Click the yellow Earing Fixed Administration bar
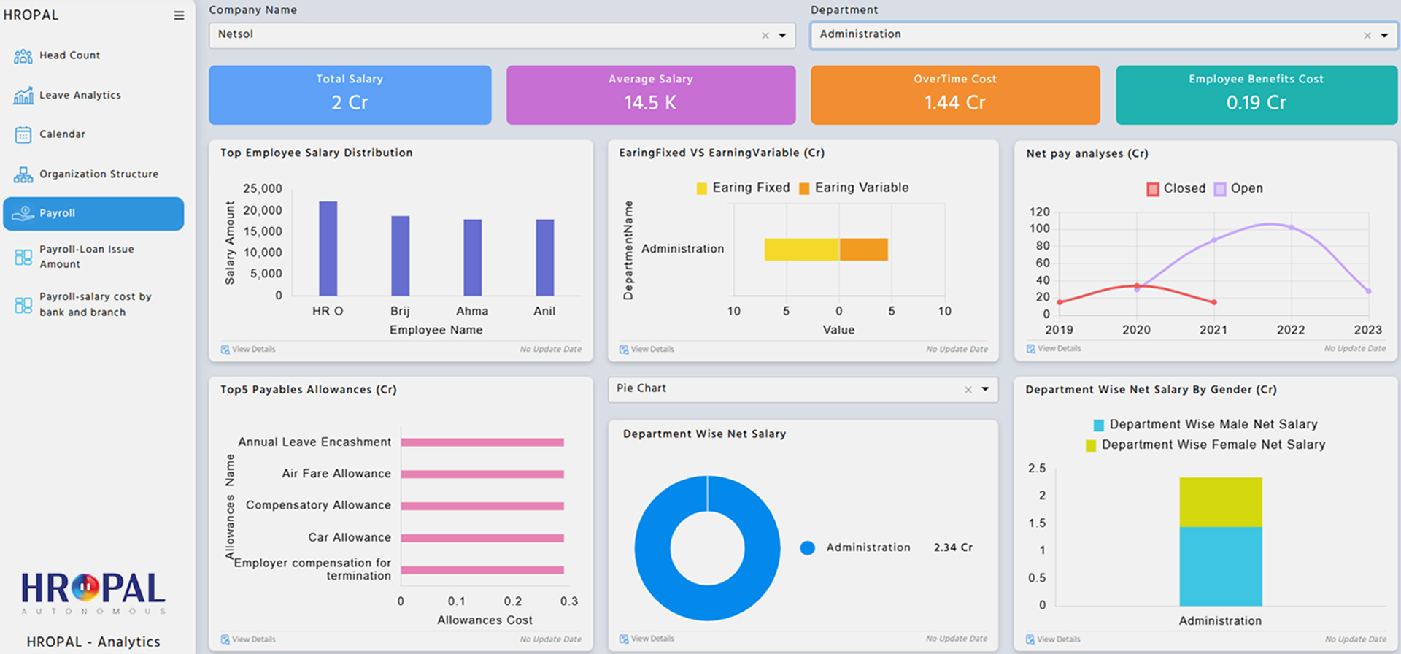1401x654 pixels. pos(802,250)
